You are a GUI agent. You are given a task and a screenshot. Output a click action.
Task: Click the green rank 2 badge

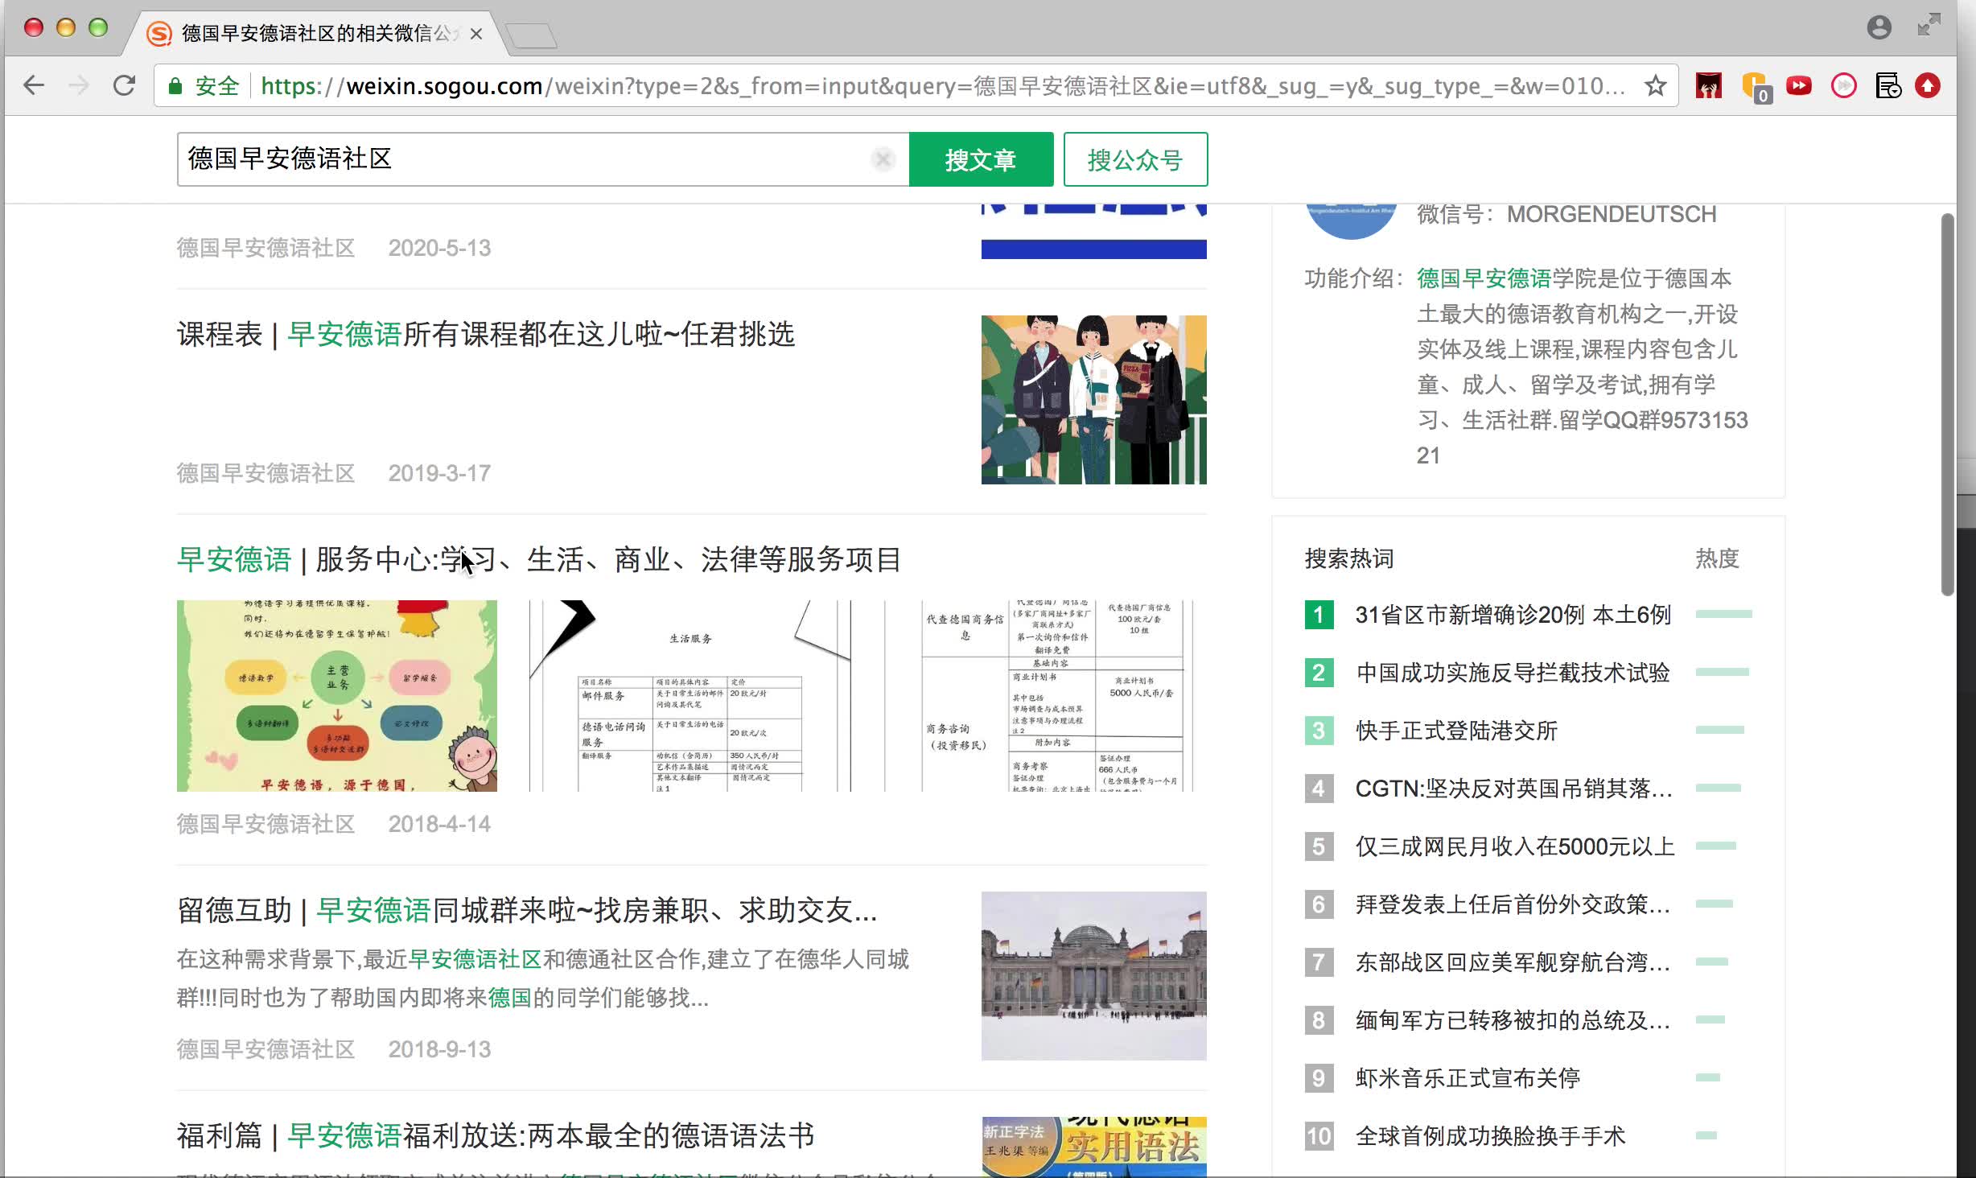tap(1319, 673)
